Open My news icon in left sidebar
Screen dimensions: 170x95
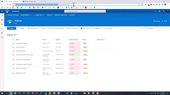2,24
